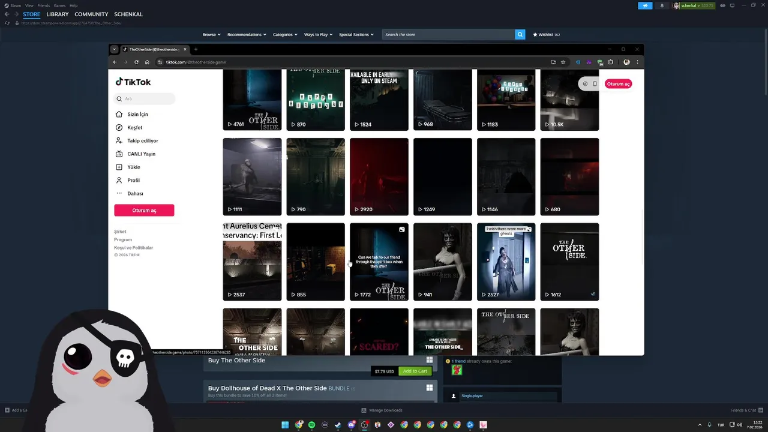
Task: Switch to Steam LIBRARY tab
Action: pos(58,14)
